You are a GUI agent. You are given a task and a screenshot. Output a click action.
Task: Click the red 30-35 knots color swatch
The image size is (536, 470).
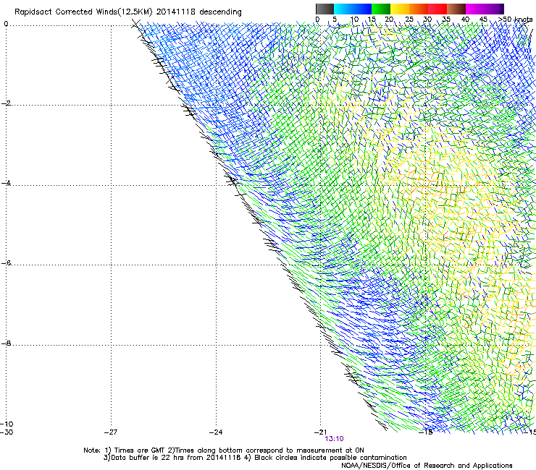(x=437, y=9)
